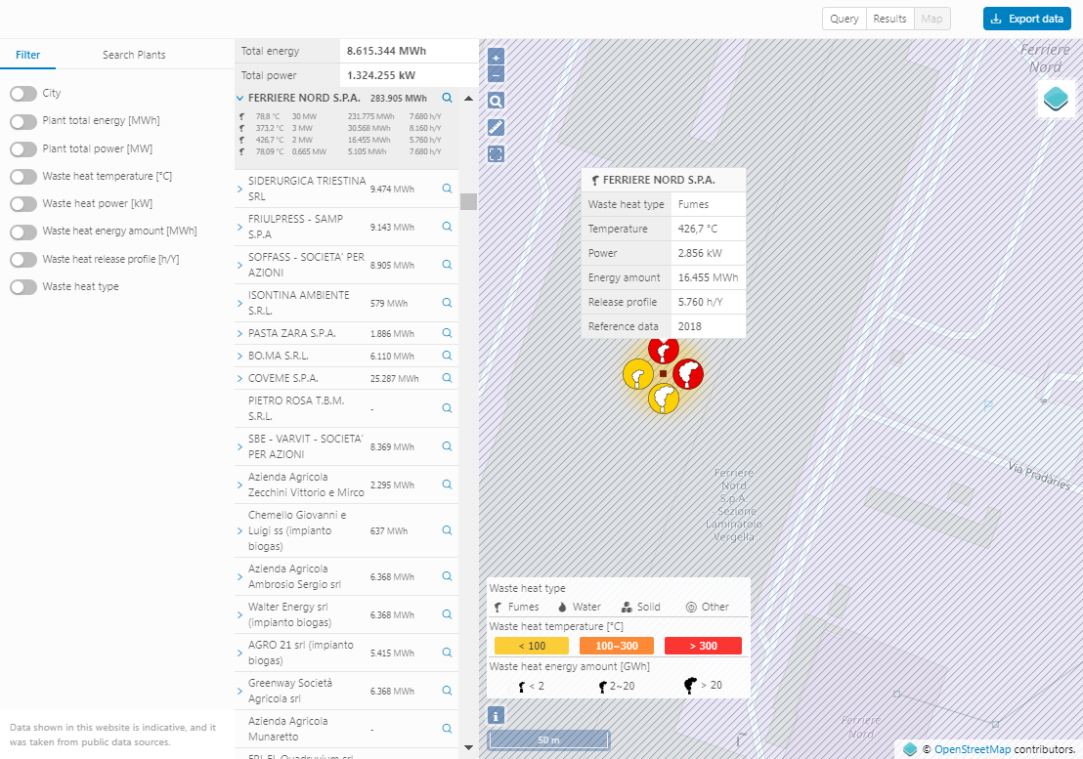Click the > 300 temperature legend swatch
This screenshot has width=1083, height=759.
click(x=703, y=646)
